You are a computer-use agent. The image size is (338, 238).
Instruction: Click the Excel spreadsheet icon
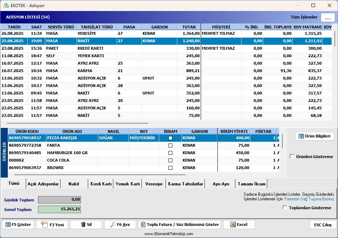click(x=233, y=225)
